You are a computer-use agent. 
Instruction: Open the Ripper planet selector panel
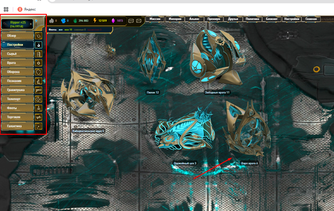(x=18, y=24)
